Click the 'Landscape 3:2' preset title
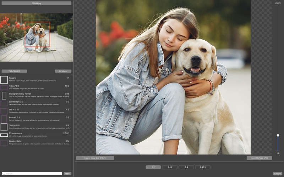284x177 pixels. click(16, 102)
